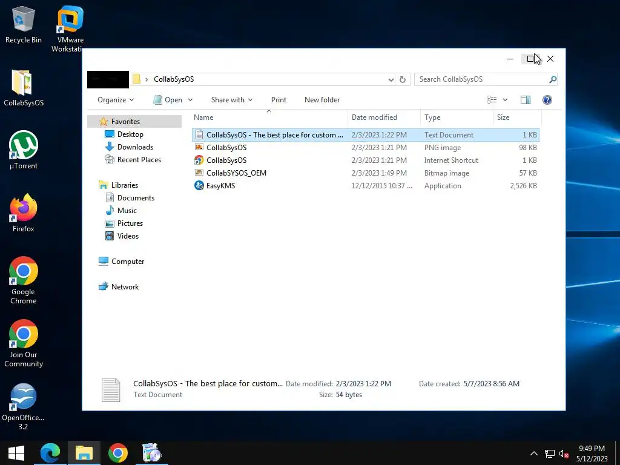Select CollabSYSOS_OEM bitmap file
The height and width of the screenshot is (465, 620).
tap(365, 173)
